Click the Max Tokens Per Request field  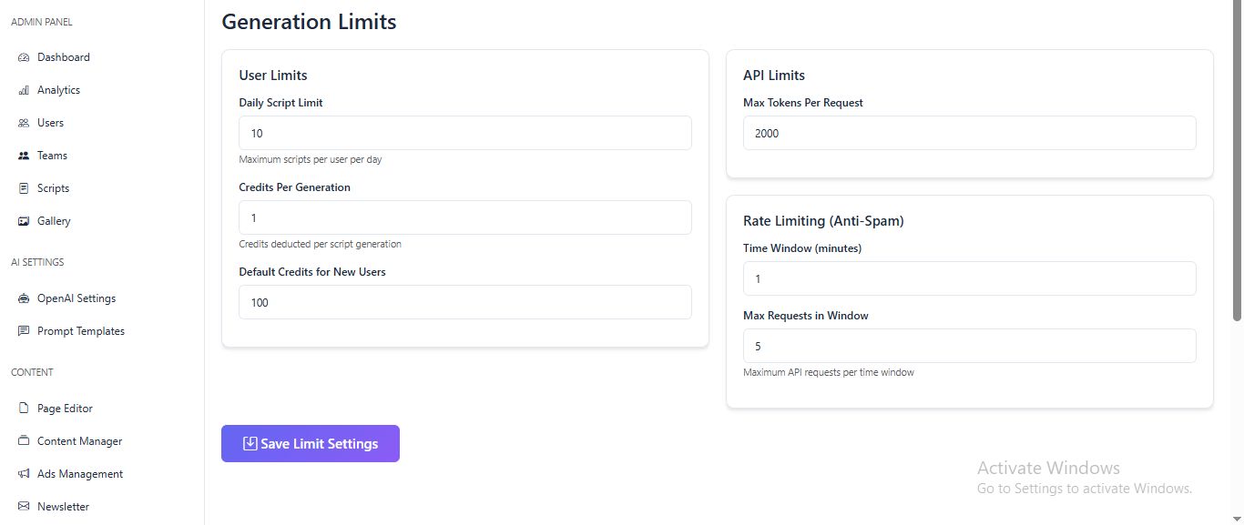coord(969,133)
